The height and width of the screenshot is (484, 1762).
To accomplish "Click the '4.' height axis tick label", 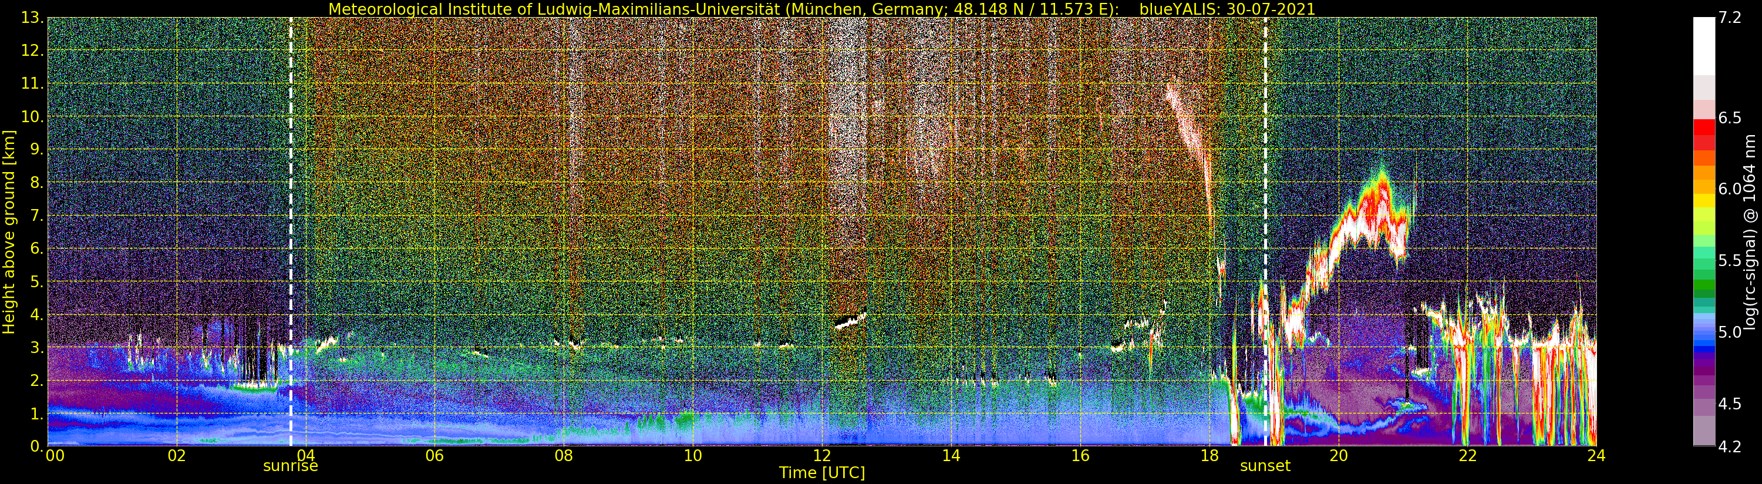I will click(36, 314).
